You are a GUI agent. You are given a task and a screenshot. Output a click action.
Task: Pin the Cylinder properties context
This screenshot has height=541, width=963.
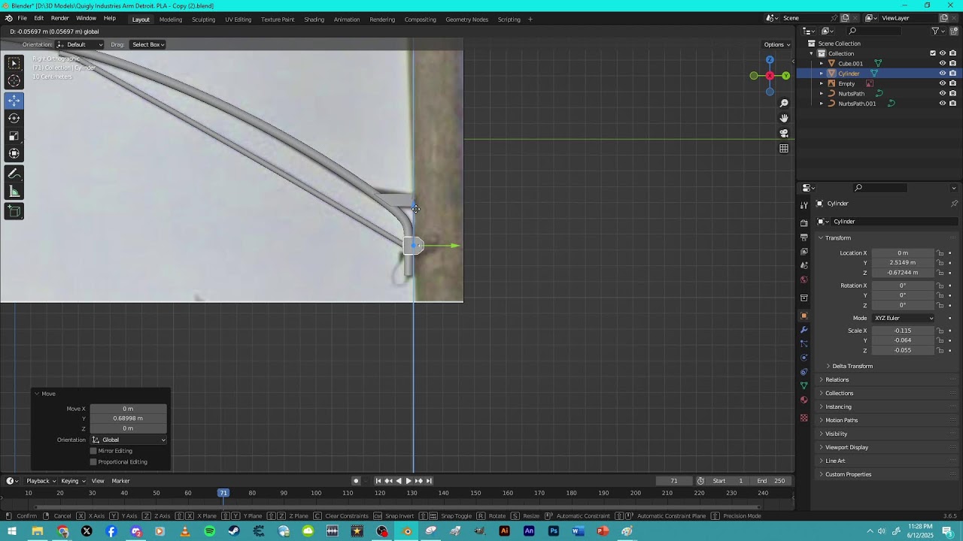point(954,204)
